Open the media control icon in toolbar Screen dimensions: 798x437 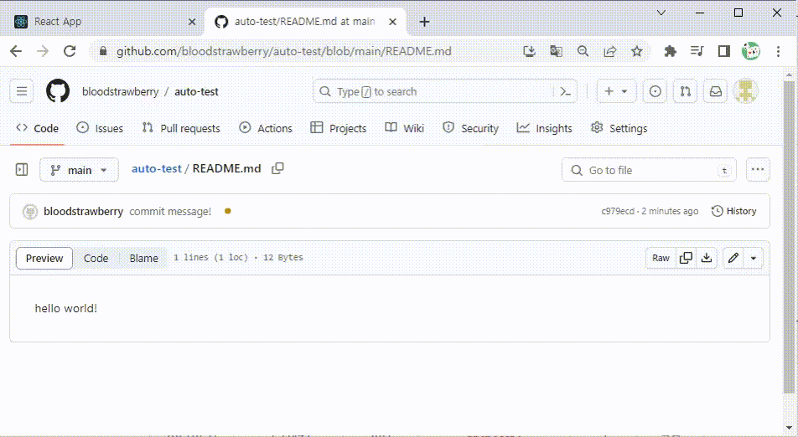pyautogui.click(x=697, y=51)
